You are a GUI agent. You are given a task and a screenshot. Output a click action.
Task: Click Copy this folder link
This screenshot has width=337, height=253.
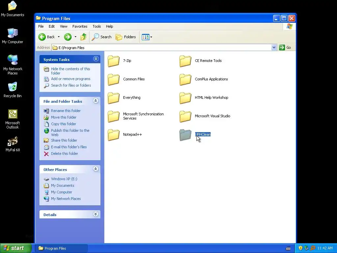click(x=64, y=124)
